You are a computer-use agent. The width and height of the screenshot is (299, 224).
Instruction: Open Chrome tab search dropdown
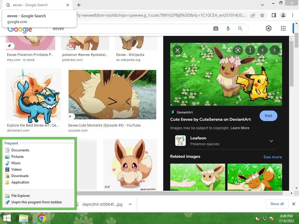[x=263, y=5]
